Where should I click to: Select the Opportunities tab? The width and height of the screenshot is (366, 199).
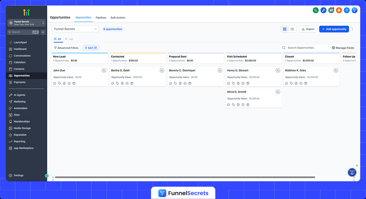83,17
